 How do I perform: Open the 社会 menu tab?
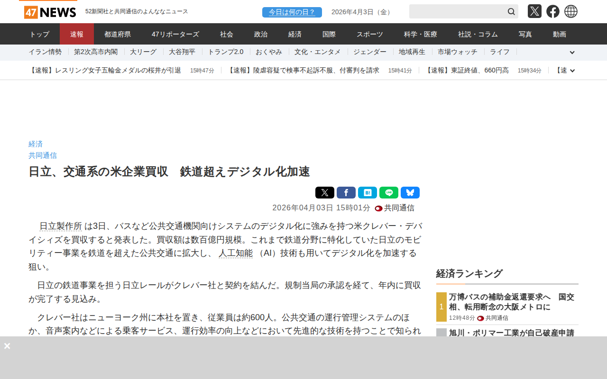[x=227, y=34]
